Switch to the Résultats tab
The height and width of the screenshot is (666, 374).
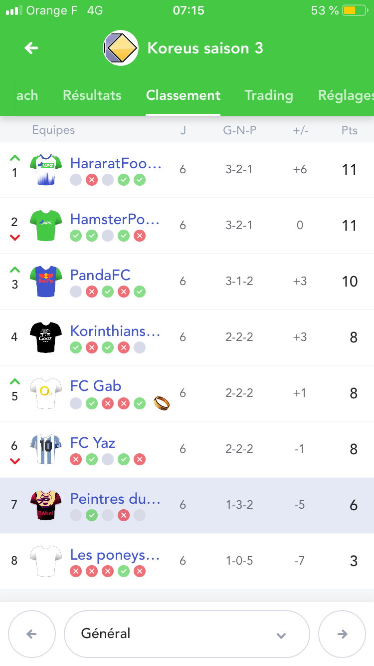(x=92, y=95)
